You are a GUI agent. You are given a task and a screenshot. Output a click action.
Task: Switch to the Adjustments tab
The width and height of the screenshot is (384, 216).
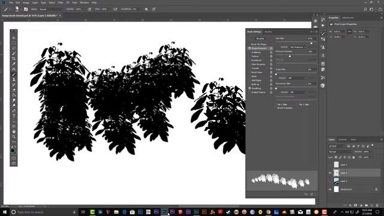[x=348, y=17]
